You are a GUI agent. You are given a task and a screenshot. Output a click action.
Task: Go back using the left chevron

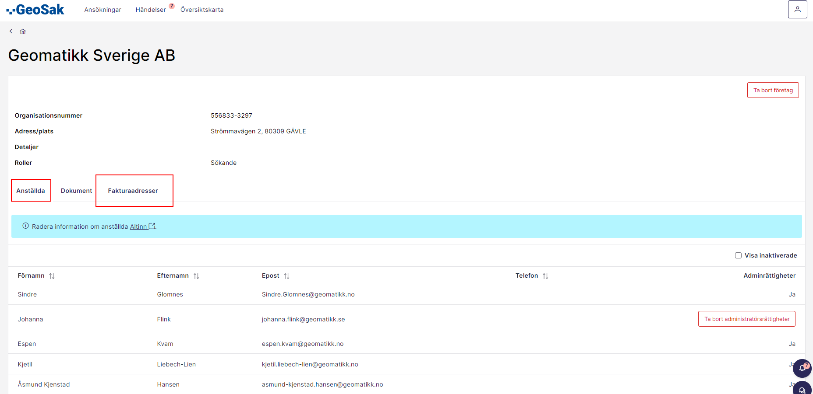11,31
